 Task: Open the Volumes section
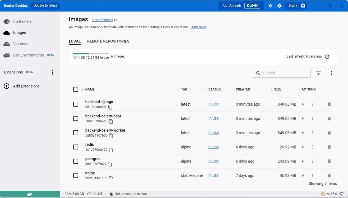(16, 44)
